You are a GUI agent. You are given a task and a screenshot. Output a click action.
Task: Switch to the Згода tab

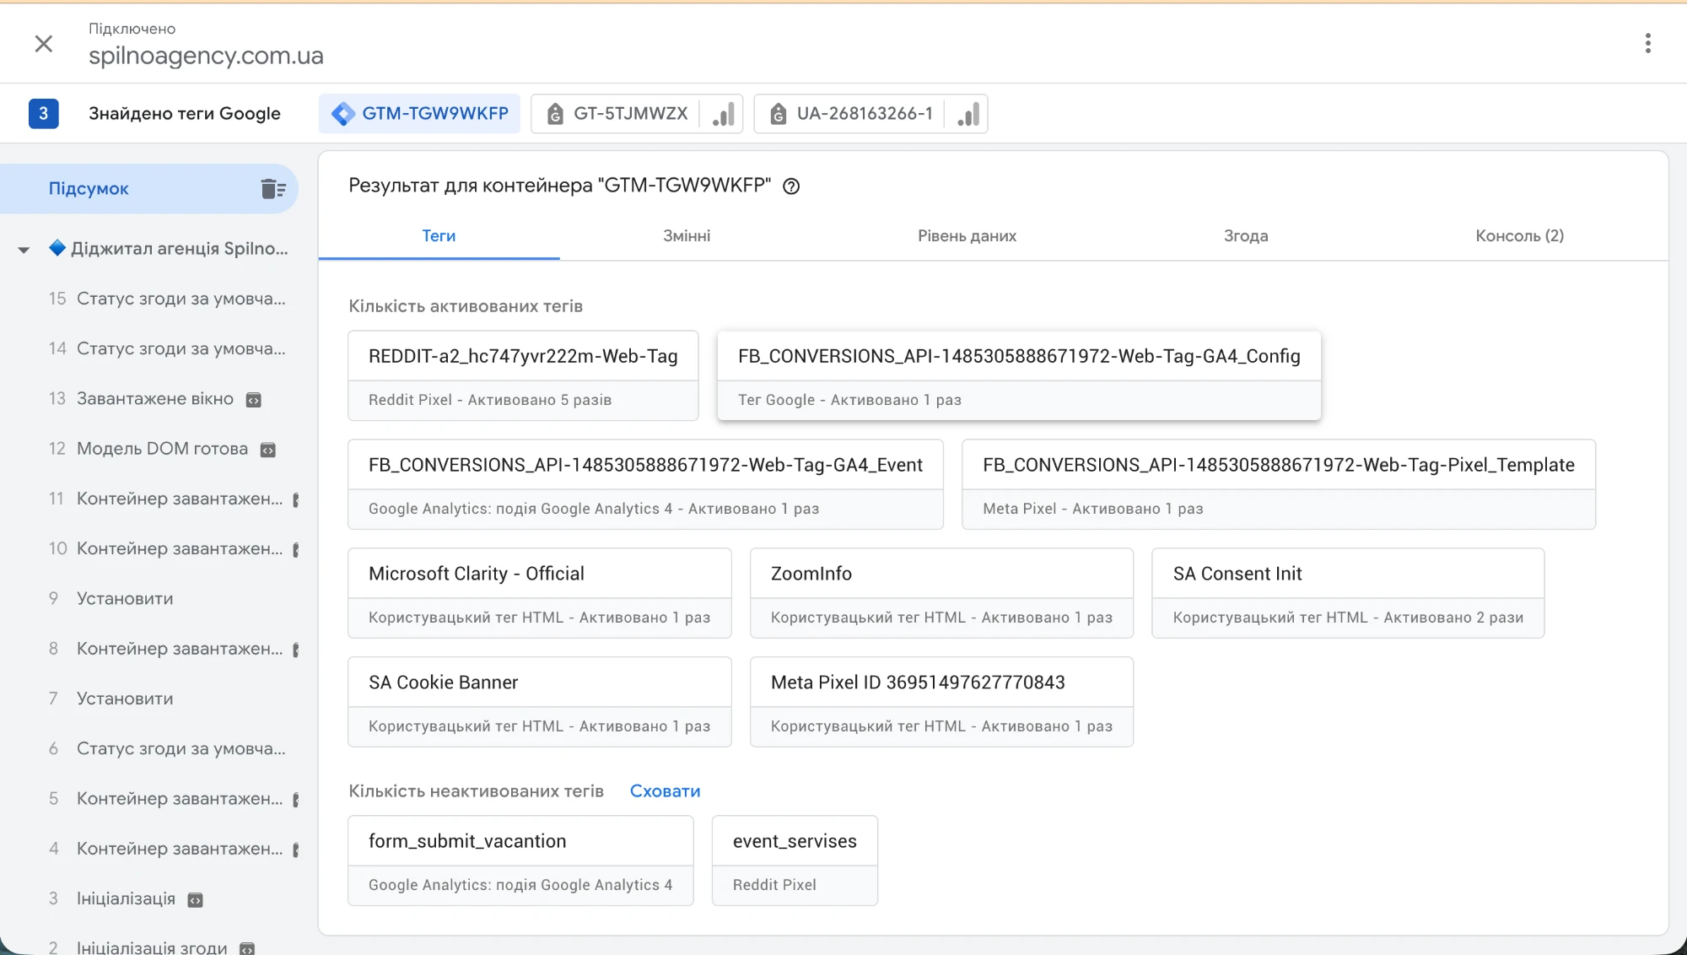click(1246, 236)
